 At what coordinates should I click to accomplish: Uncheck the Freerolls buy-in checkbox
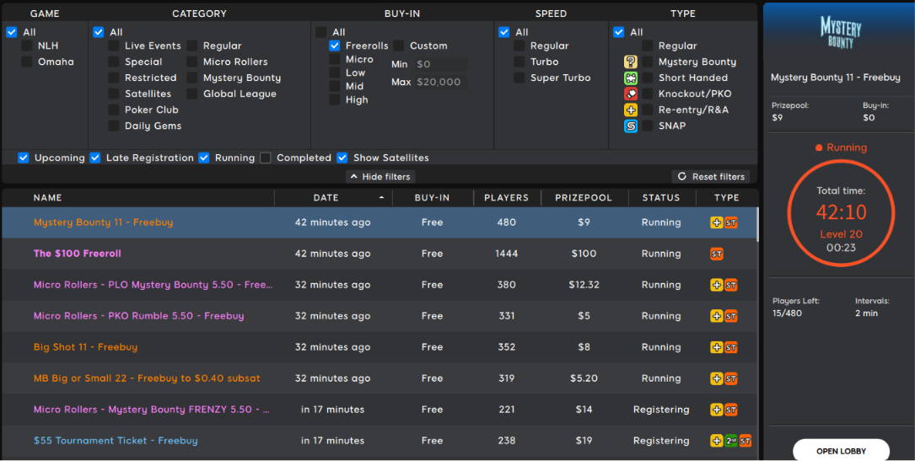[x=334, y=46]
